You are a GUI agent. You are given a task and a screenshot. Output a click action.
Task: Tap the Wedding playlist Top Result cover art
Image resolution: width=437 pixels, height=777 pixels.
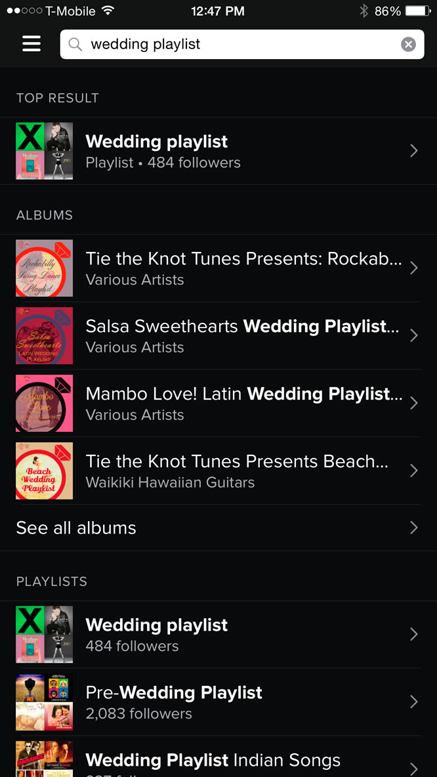coord(44,150)
